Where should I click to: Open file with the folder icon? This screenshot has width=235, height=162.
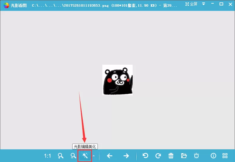click(x=184, y=156)
